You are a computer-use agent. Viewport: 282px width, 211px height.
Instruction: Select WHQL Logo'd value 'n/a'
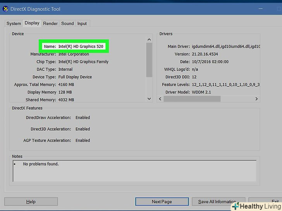click(x=195, y=69)
